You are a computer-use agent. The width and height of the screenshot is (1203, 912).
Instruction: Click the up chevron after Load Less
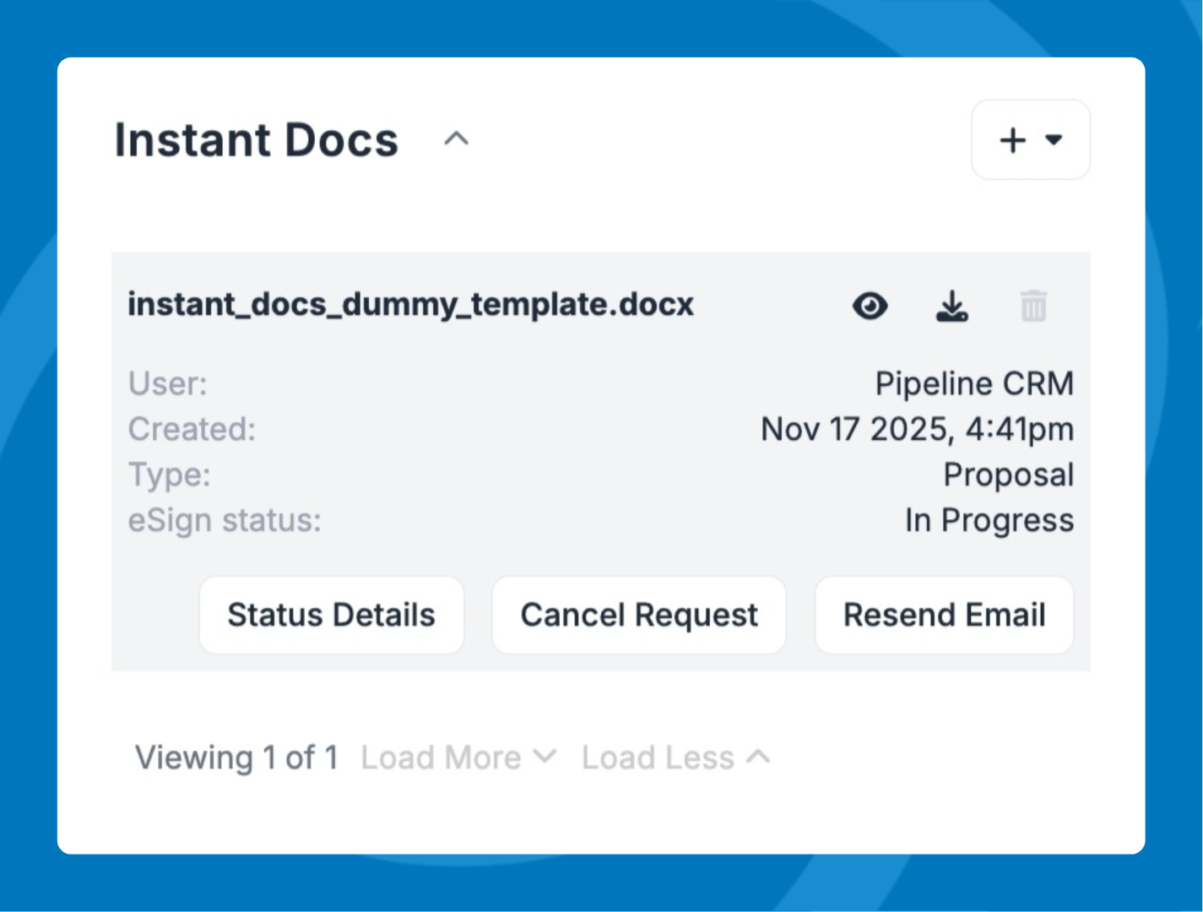click(x=758, y=757)
